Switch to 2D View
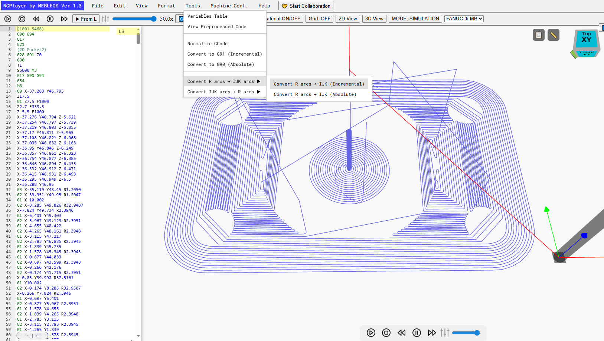 347,19
